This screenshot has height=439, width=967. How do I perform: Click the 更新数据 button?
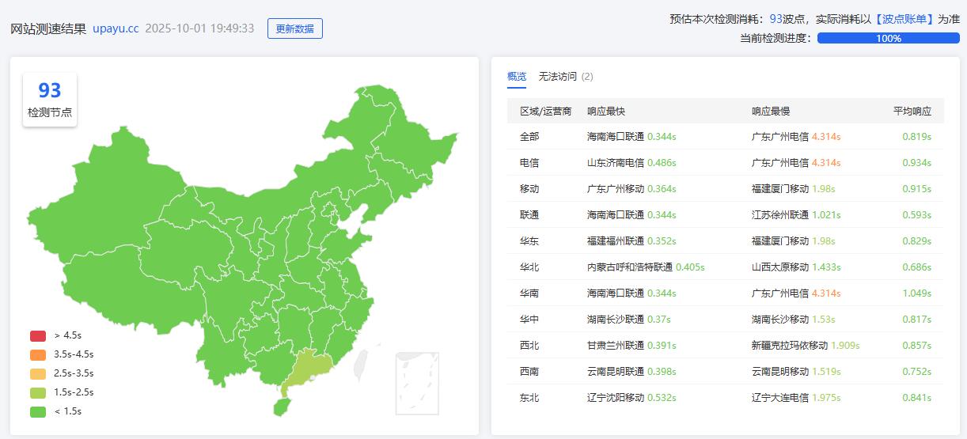pos(294,28)
